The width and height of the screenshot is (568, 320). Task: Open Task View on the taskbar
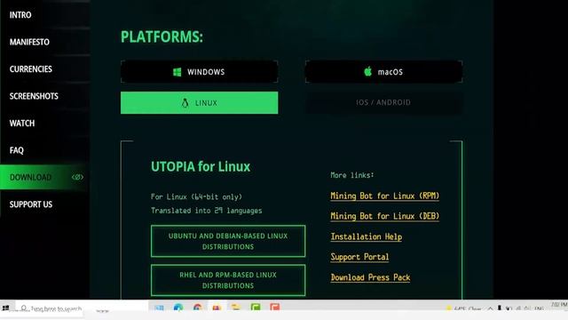point(159,308)
